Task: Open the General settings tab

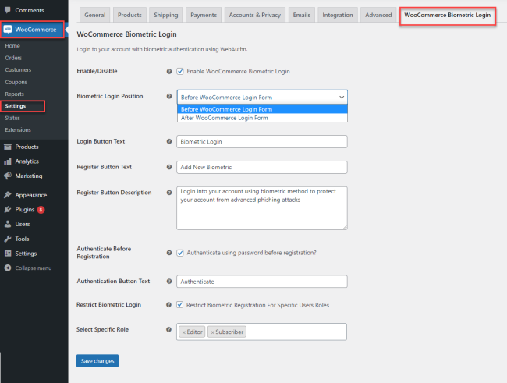Action: point(94,15)
